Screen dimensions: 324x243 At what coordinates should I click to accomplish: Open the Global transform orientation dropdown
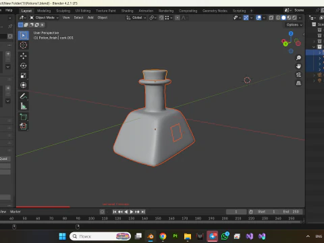[136, 18]
